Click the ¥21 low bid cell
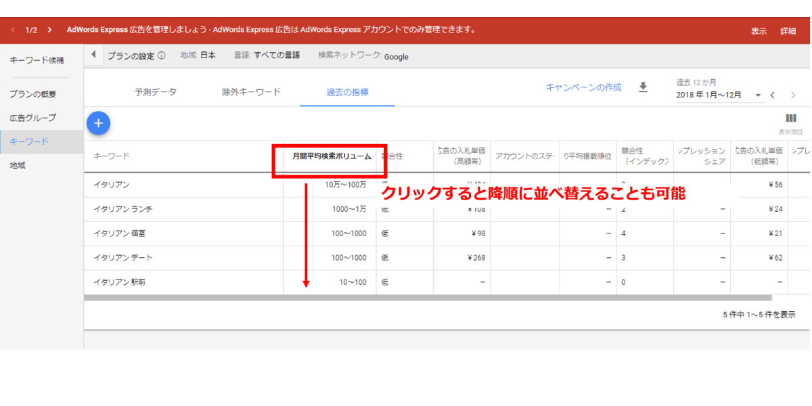 775,233
